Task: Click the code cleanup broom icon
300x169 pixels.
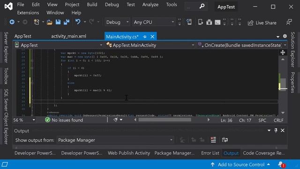Action: (115, 120)
